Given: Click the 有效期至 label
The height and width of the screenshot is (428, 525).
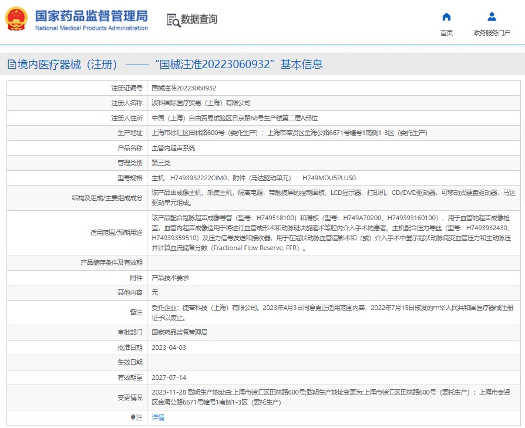Looking at the screenshot, I should [130, 378].
